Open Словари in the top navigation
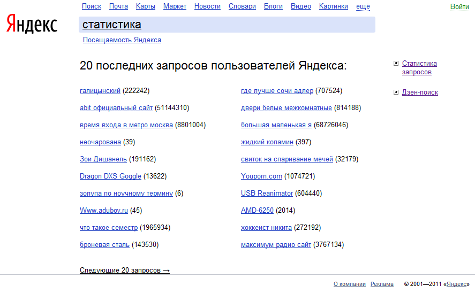 (x=242, y=6)
